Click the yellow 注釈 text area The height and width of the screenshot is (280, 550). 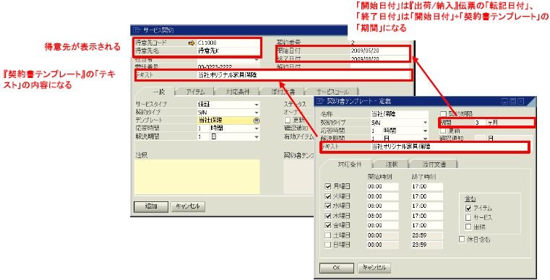click(197, 177)
